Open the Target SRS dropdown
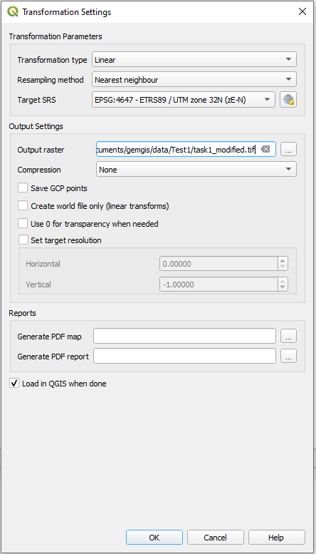Viewport: 316px width, 554px height. pyautogui.click(x=184, y=100)
